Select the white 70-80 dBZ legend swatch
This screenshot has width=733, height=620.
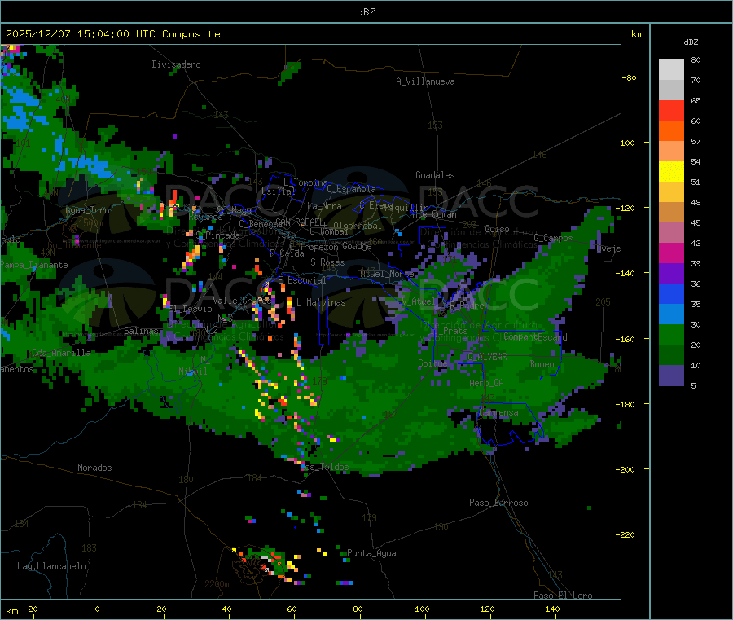click(x=671, y=70)
